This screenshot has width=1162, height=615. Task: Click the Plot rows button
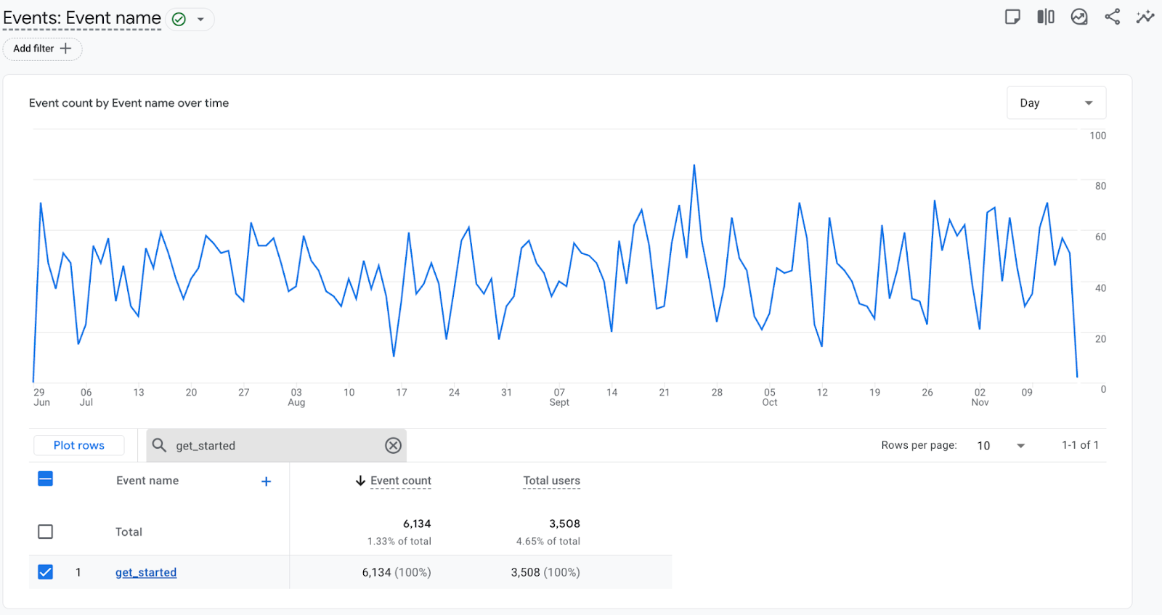[x=79, y=445]
